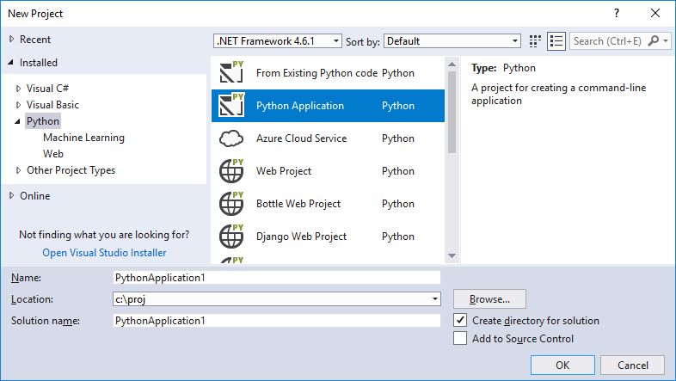The width and height of the screenshot is (676, 381).
Task: Click the Azure Cloud Service cloud icon
Action: 231,138
